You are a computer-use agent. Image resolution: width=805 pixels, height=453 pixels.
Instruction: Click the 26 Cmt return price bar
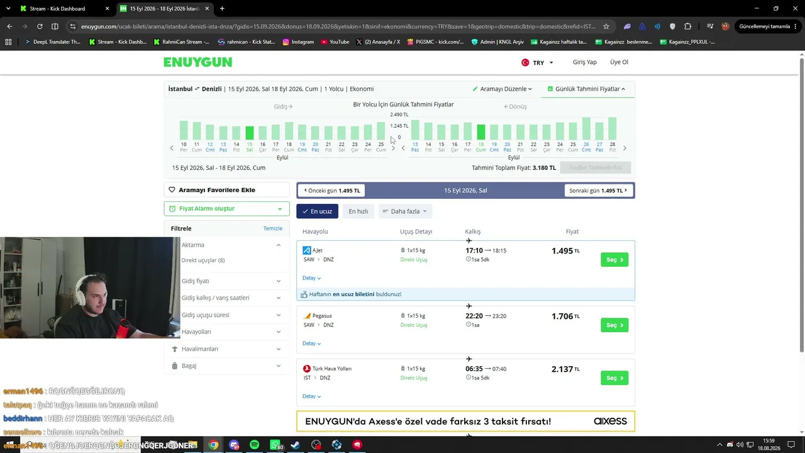tap(586, 128)
